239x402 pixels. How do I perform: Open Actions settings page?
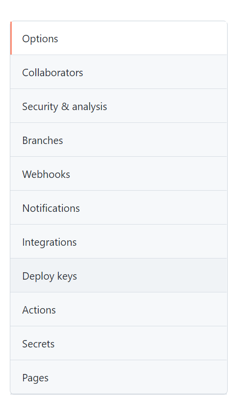pos(119,309)
